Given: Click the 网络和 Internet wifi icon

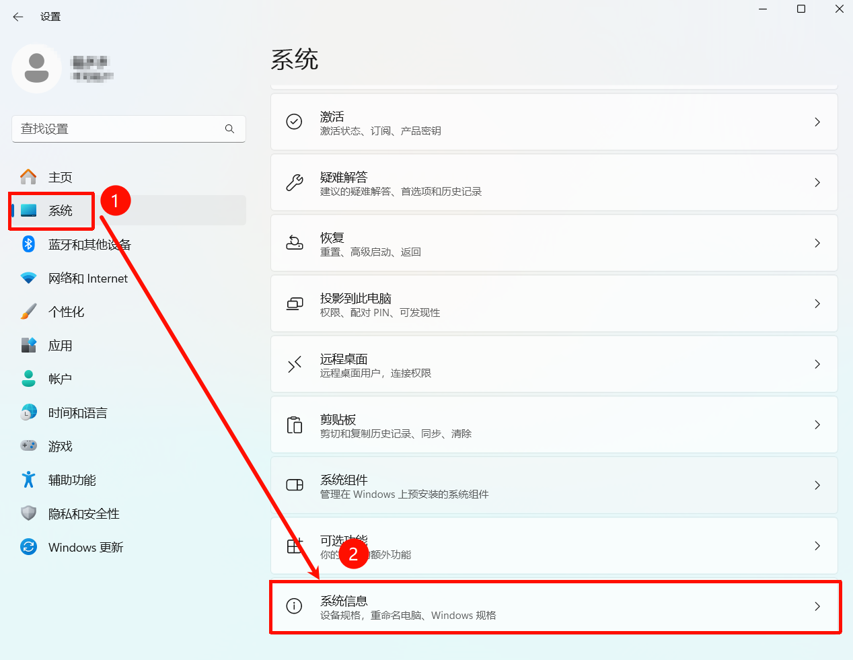Looking at the screenshot, I should (28, 278).
